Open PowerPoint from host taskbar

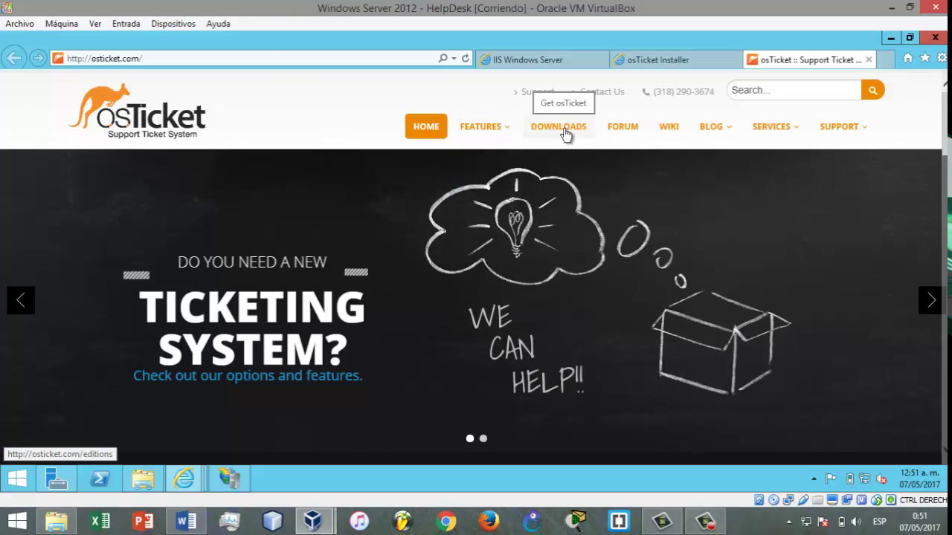coord(143,522)
